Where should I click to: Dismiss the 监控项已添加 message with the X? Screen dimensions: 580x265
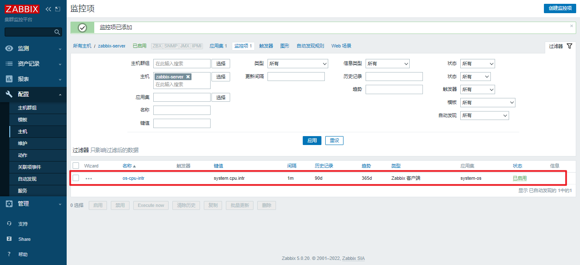(572, 26)
